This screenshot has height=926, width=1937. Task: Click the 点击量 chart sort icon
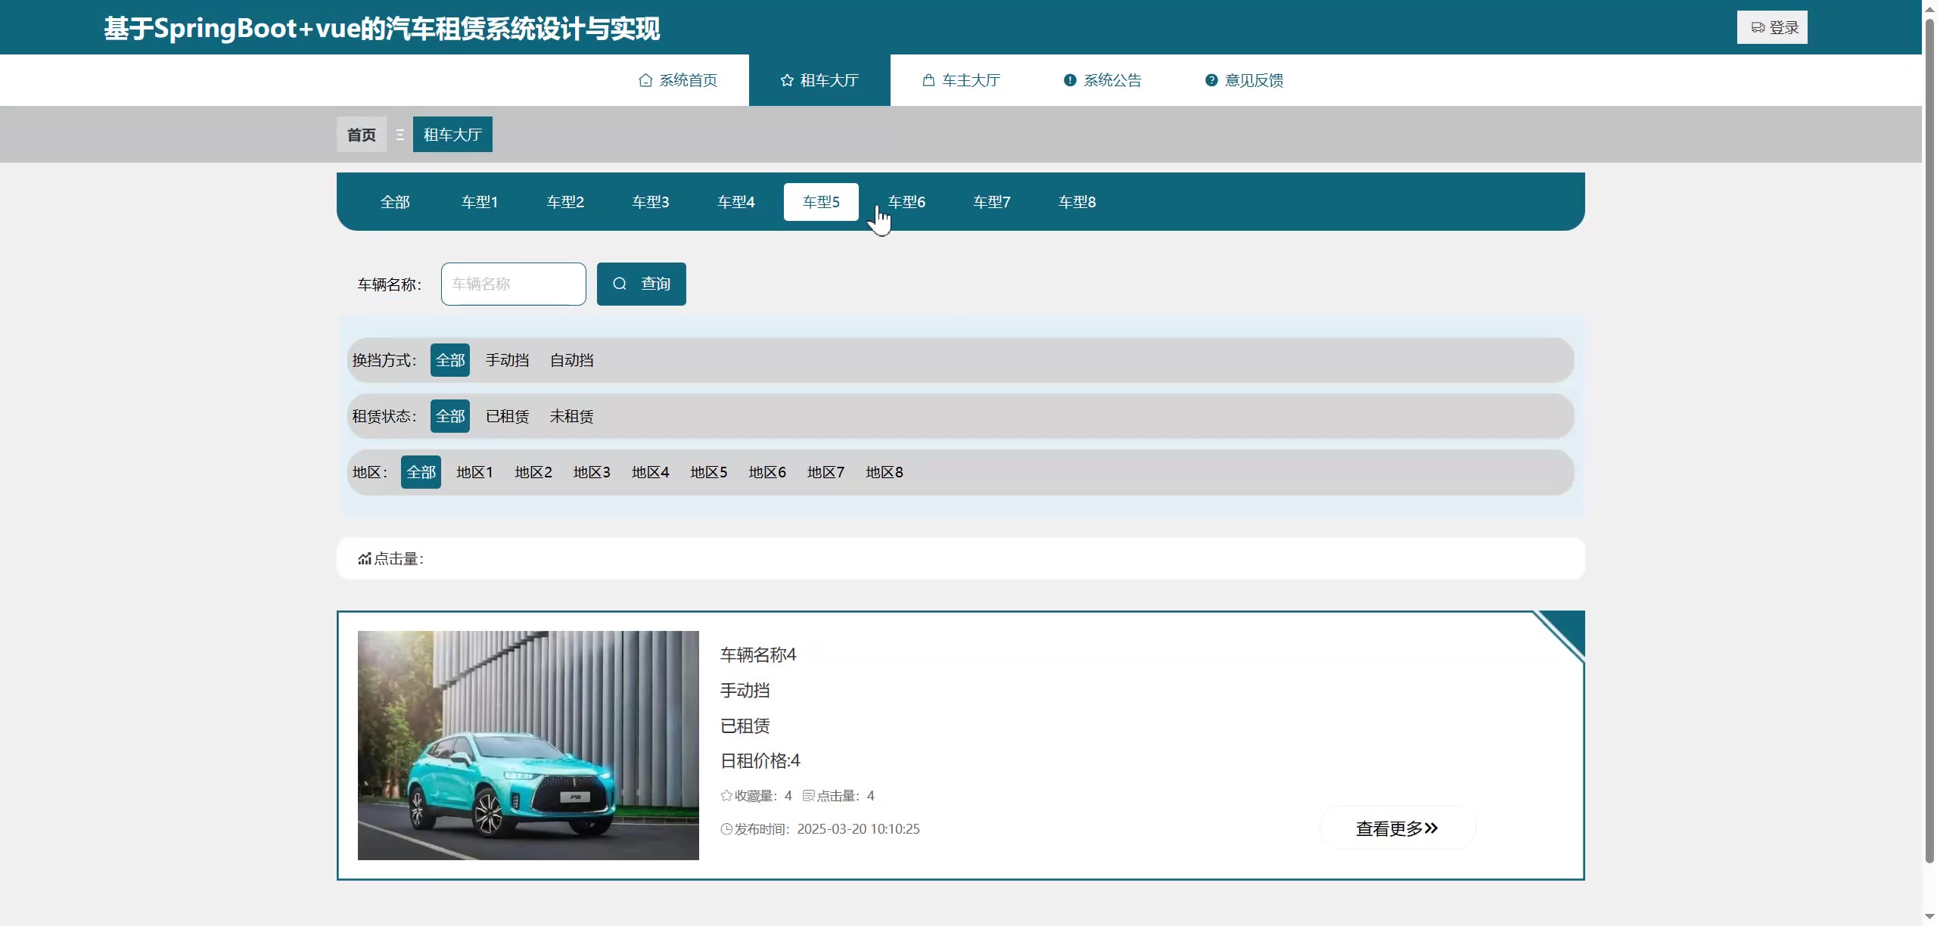pyautogui.click(x=365, y=559)
